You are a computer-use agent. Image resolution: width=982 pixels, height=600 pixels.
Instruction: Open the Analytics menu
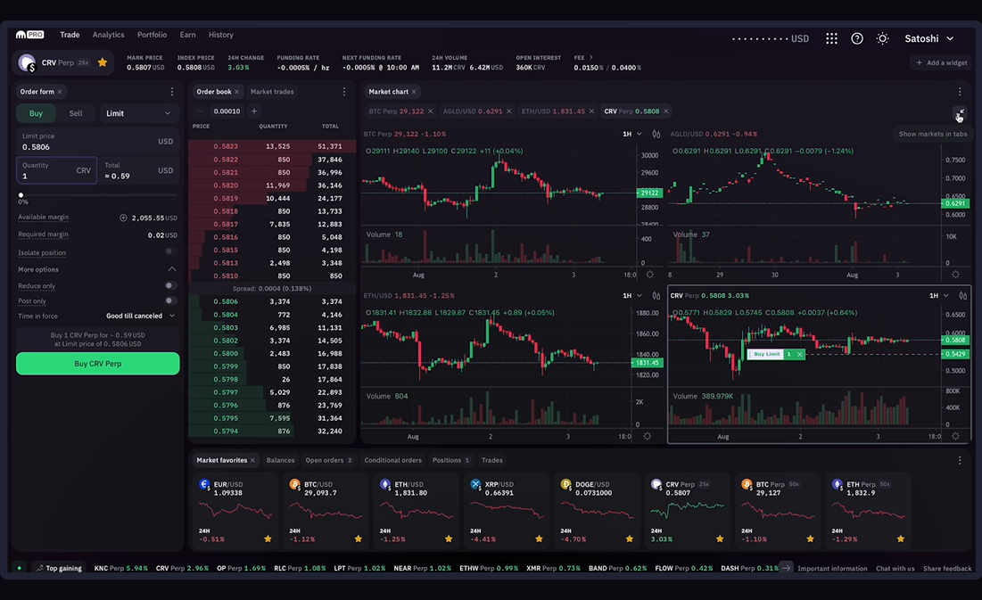tap(108, 35)
